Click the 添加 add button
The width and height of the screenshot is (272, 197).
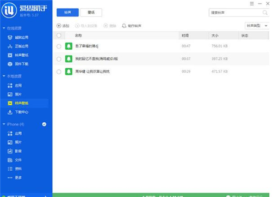63,26
